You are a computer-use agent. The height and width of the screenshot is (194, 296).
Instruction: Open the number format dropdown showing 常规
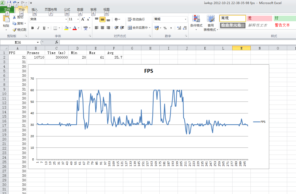click(185, 19)
